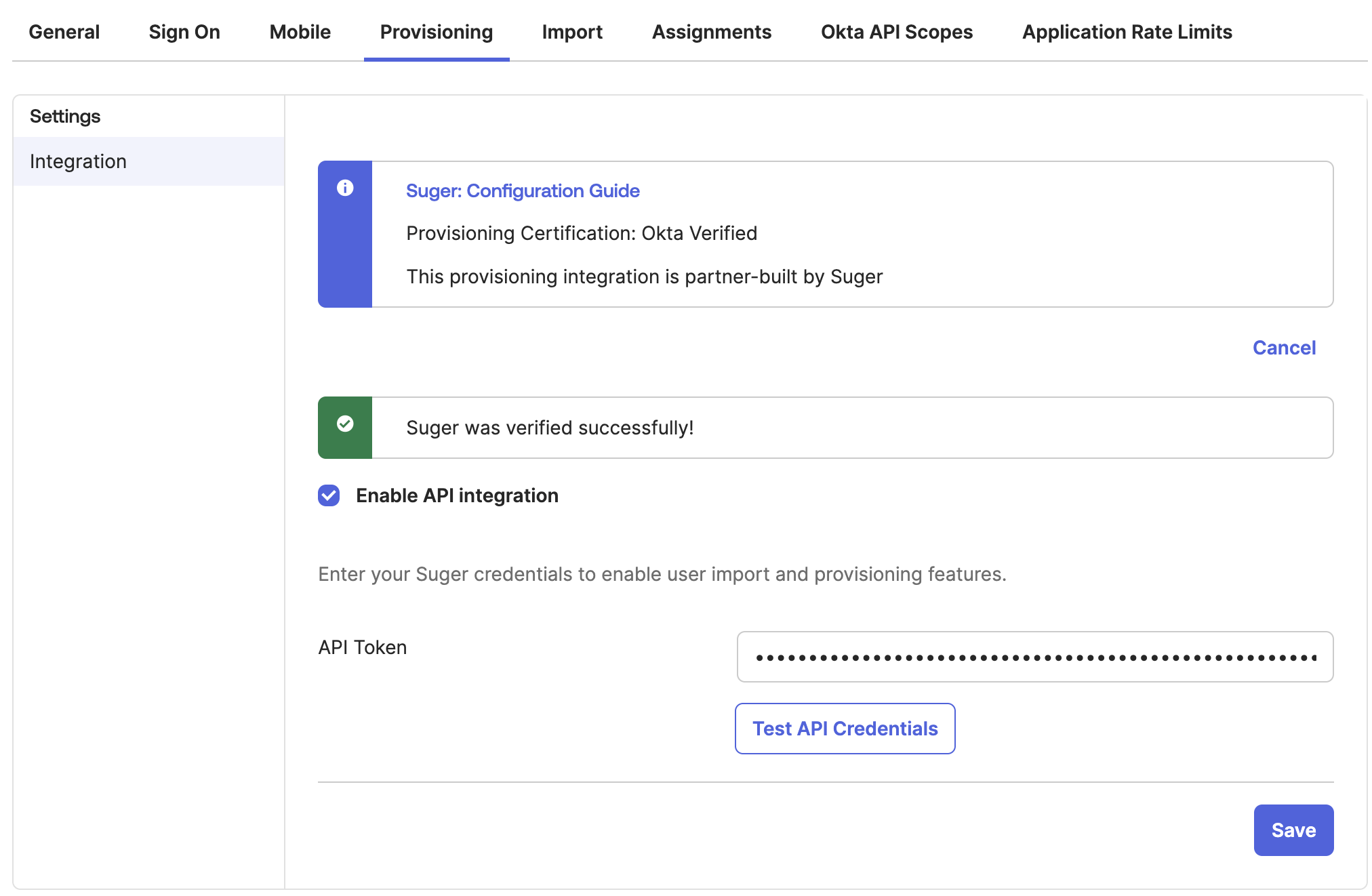Click the Cancel link

coord(1284,348)
